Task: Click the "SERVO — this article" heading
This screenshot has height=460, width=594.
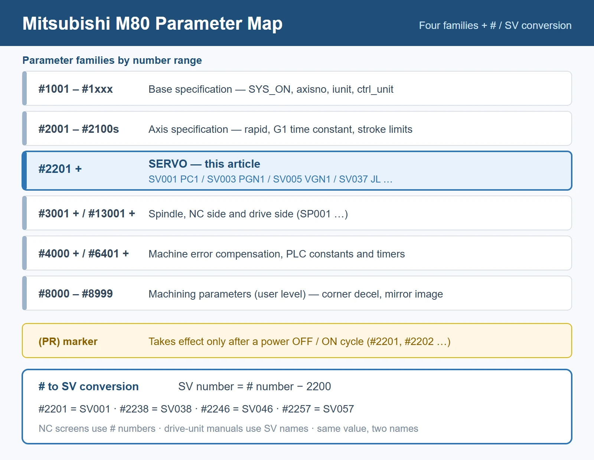Action: click(204, 164)
